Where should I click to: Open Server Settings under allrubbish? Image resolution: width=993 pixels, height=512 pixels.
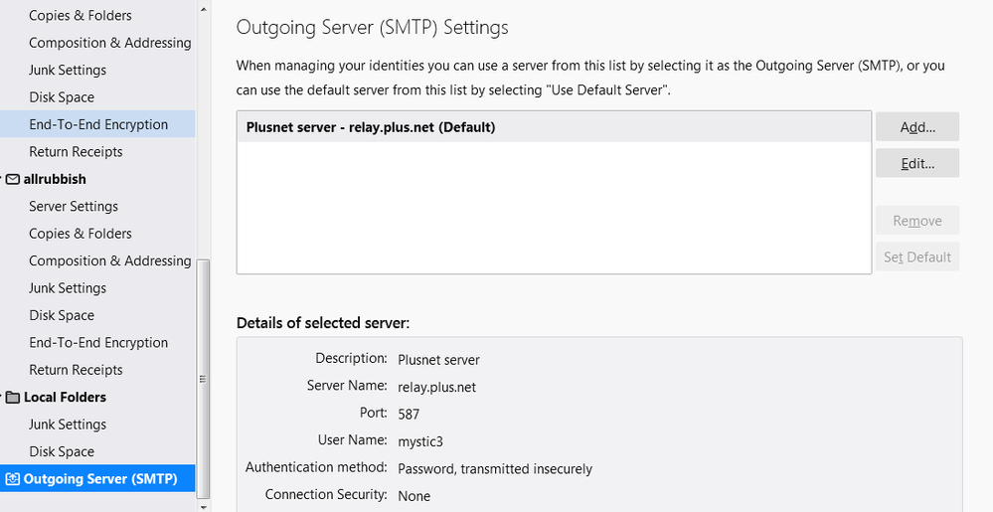(x=74, y=207)
